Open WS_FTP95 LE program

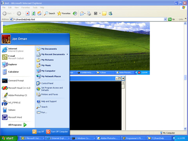click(18, 103)
